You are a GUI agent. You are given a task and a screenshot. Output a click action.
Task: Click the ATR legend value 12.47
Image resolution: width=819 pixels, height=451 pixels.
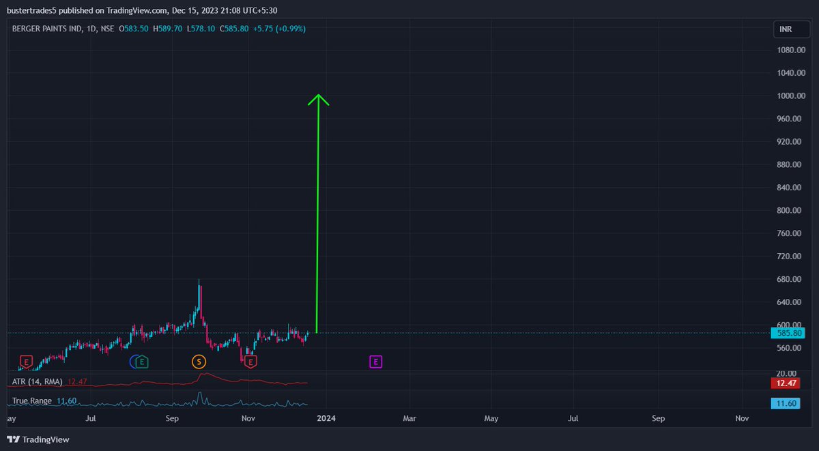pos(77,381)
